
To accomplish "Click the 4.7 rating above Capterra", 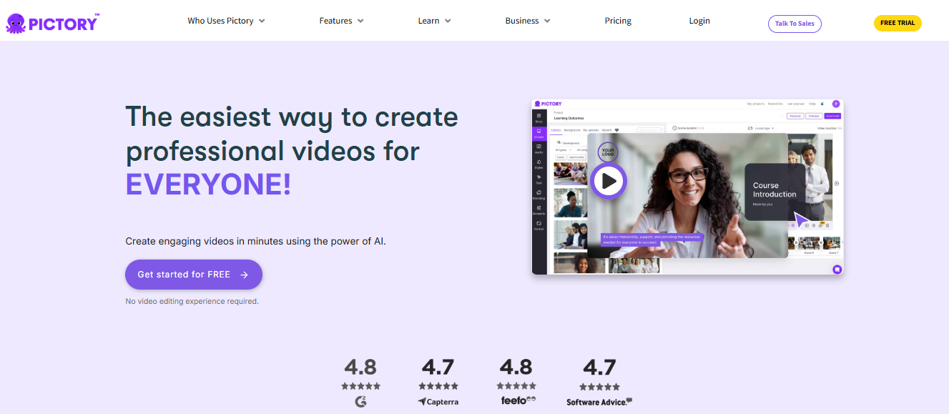I will click(438, 368).
